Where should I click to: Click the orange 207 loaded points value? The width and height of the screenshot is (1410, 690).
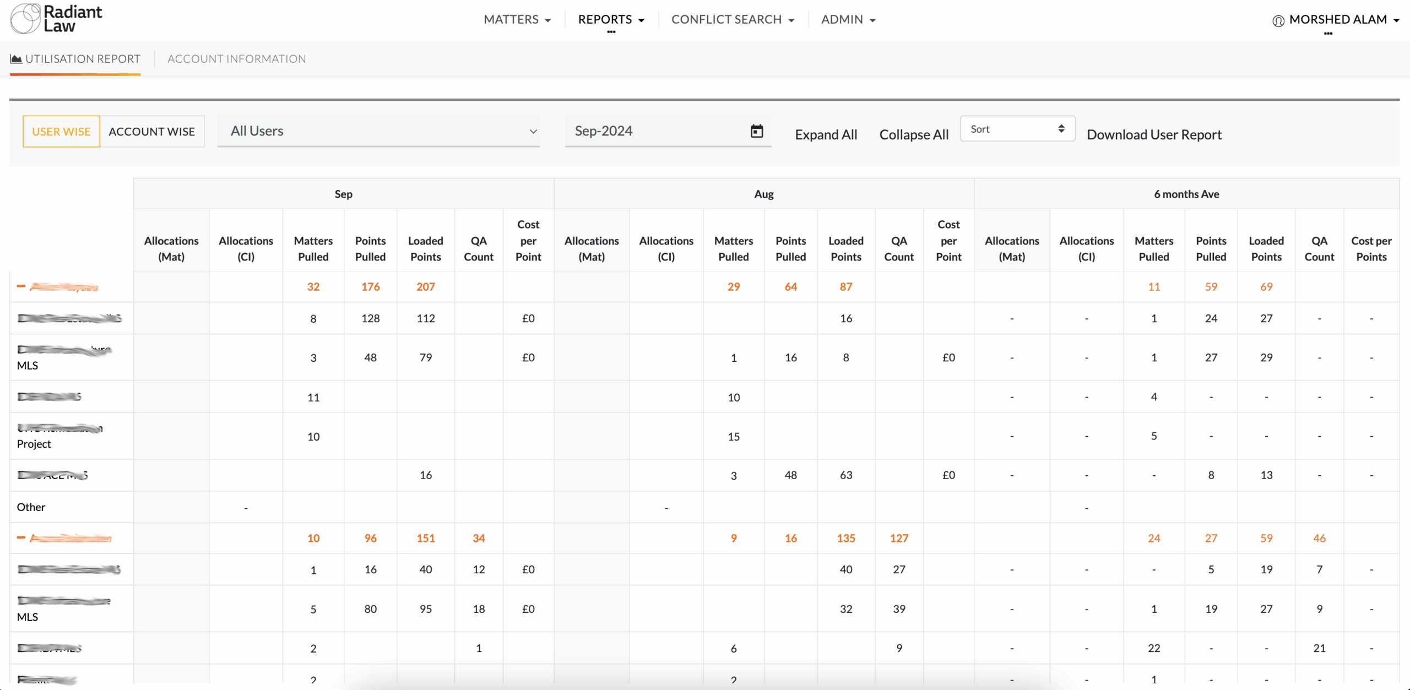(425, 286)
